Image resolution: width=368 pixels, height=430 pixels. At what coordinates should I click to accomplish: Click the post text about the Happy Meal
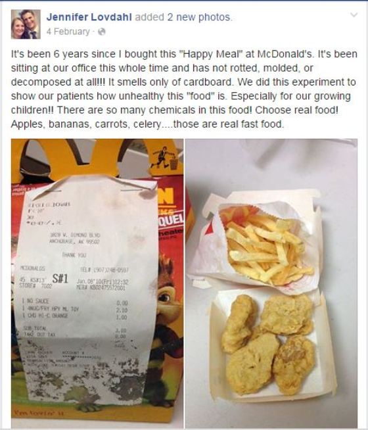[x=184, y=89]
